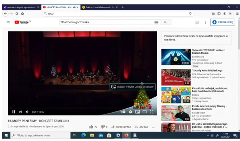This screenshot has width=240, height=141.
Task: Open Microsoft Store on taskbar
Action: pyautogui.click(x=109, y=135)
